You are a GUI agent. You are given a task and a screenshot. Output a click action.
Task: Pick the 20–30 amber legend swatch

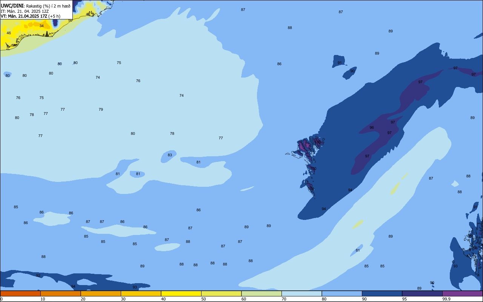(x=101, y=293)
